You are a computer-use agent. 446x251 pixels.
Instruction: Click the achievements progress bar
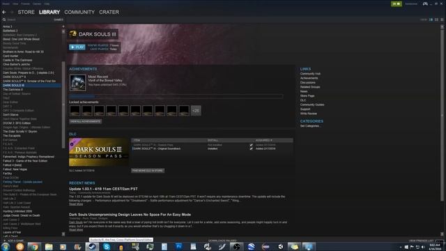point(176,96)
